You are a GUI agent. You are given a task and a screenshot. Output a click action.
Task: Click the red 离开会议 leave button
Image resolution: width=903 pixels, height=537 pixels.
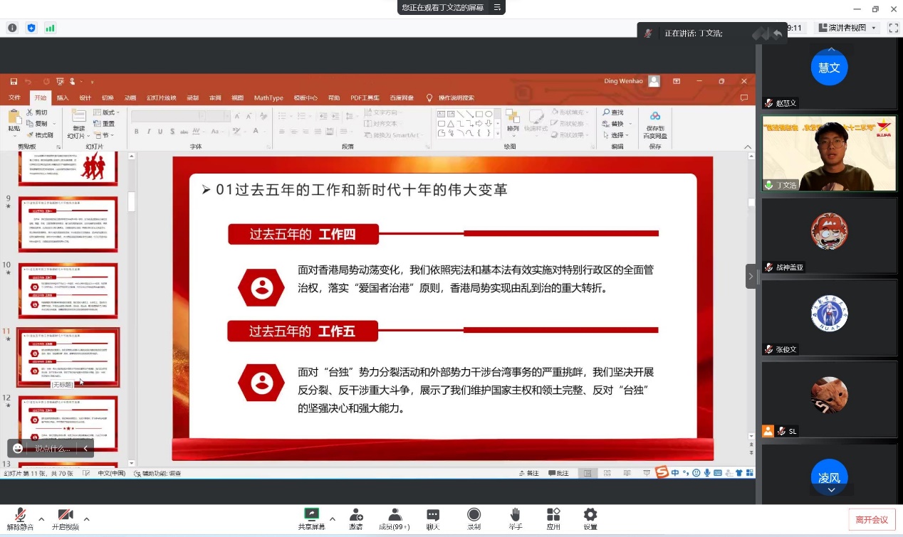click(x=872, y=520)
